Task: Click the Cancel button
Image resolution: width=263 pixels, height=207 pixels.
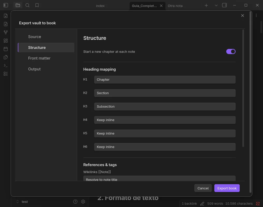Action: 203,188
